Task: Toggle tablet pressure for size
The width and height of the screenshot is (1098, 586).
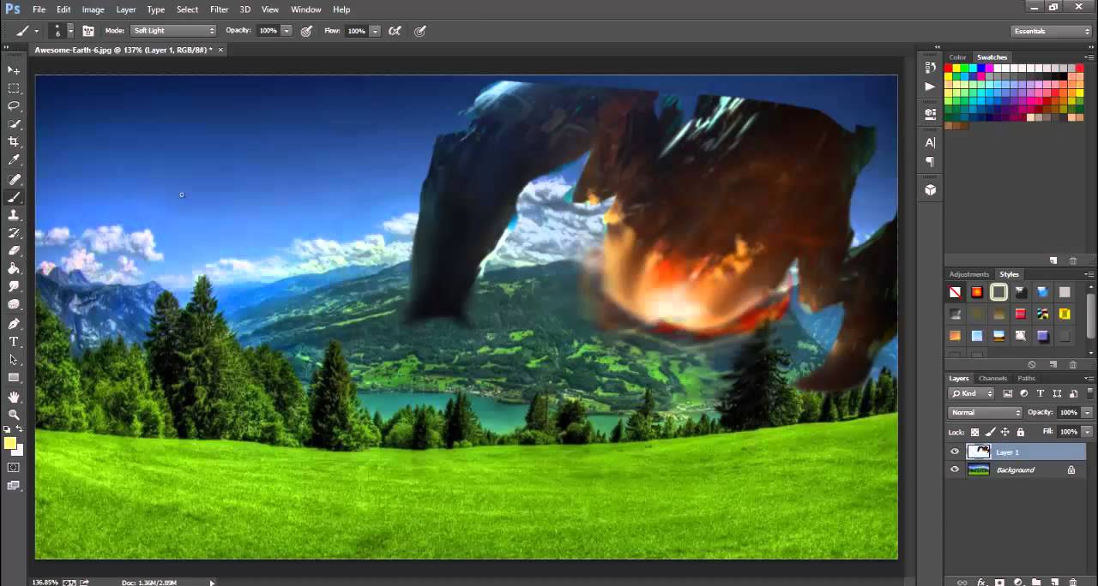Action: tap(420, 31)
